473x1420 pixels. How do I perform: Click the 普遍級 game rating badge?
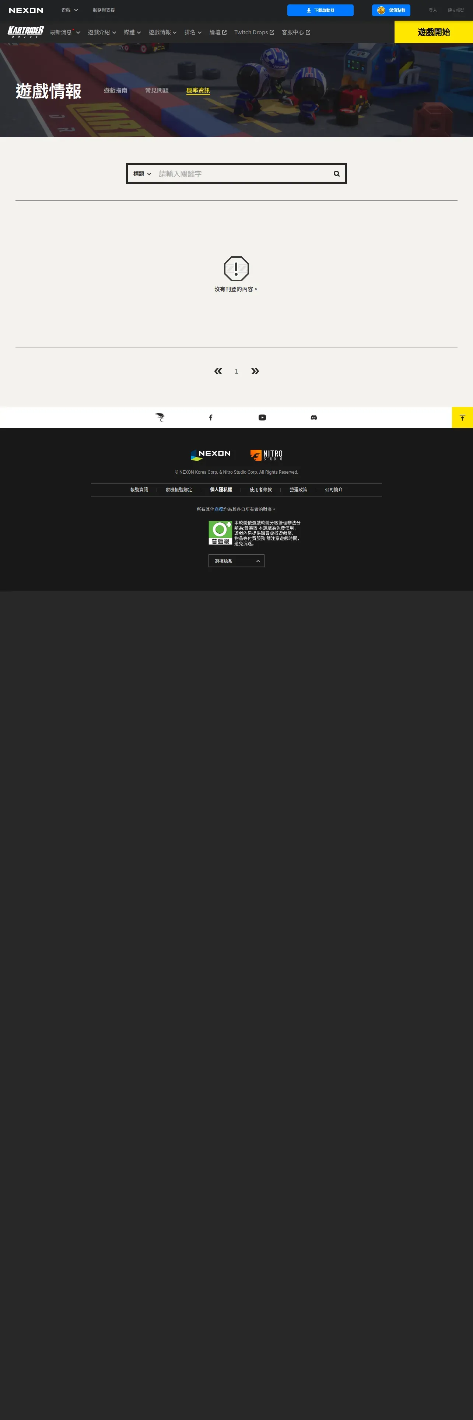pyautogui.click(x=220, y=532)
